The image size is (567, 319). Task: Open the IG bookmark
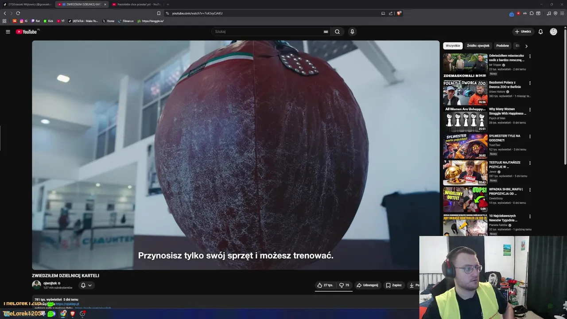23,21
